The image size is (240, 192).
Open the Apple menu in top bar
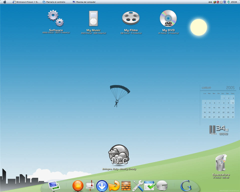[4, 2]
